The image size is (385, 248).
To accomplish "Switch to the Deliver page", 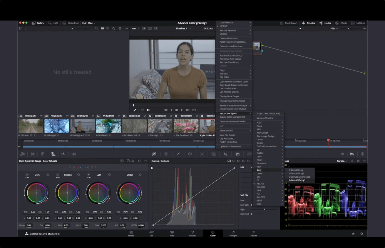I will point(254,233).
